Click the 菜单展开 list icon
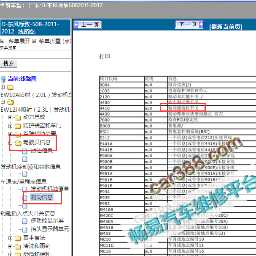 [2, 41]
